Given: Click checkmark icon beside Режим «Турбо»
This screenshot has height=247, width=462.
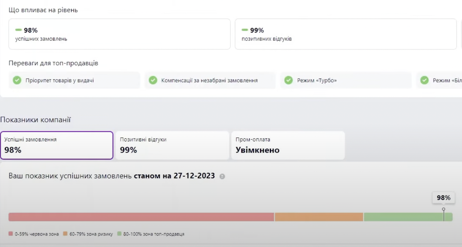Looking at the screenshot, I should click(x=288, y=80).
